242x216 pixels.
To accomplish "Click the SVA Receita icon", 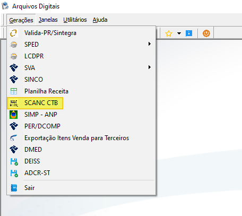I will (x=14, y=68).
